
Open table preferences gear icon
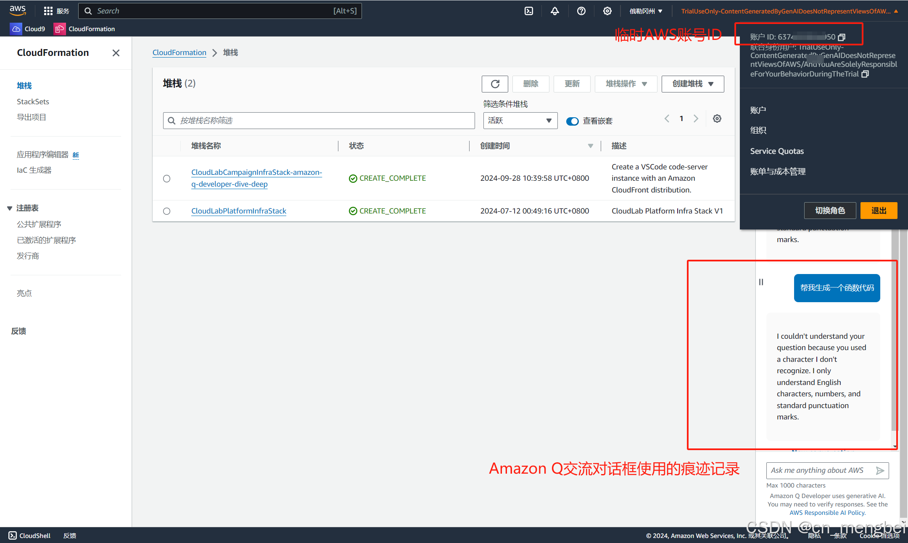pos(717,119)
